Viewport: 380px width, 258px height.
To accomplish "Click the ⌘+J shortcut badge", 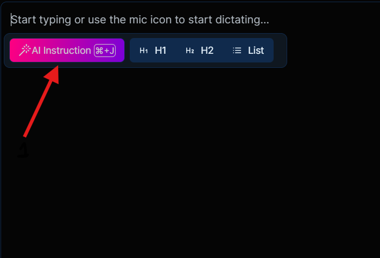I will [x=105, y=51].
